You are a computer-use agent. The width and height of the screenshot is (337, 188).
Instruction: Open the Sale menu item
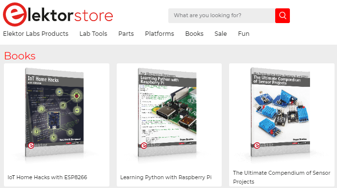point(221,34)
